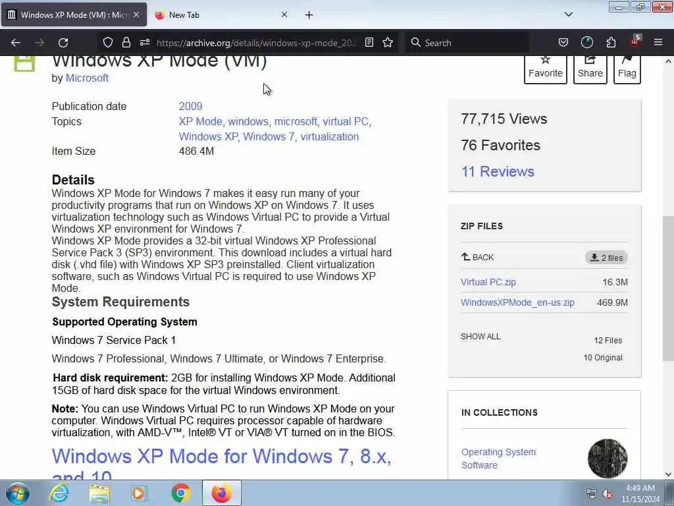Switch to the Windows XP Mode (VM) tab
This screenshot has height=506, width=674.
74,15
